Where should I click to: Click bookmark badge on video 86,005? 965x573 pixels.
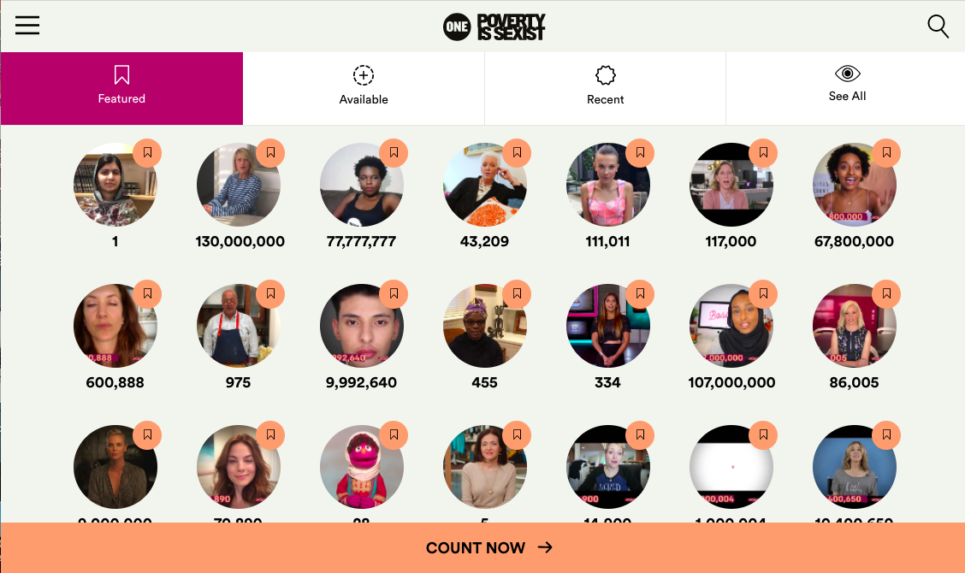coord(886,293)
